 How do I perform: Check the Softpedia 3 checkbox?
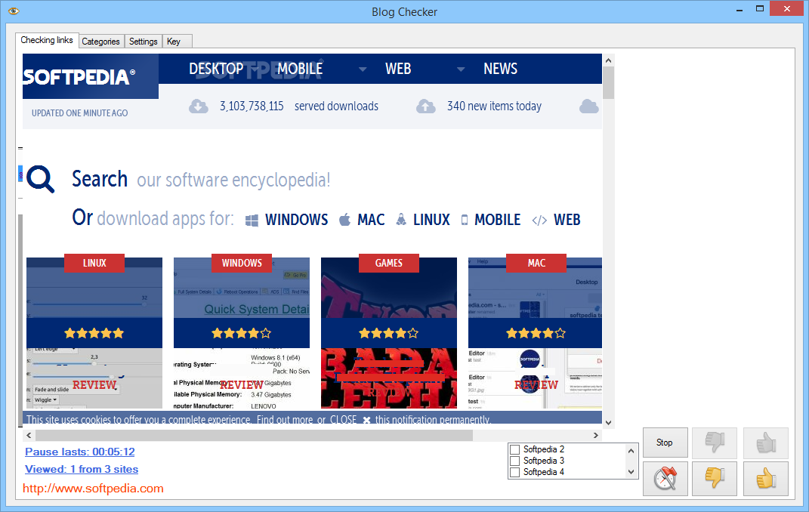[514, 461]
